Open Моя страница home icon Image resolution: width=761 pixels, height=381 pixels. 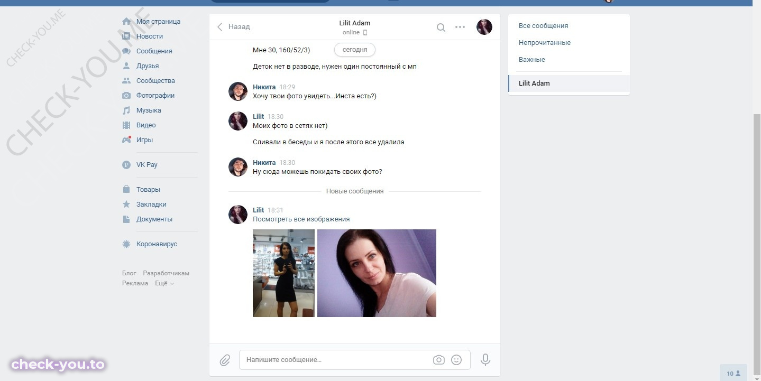[126, 22]
